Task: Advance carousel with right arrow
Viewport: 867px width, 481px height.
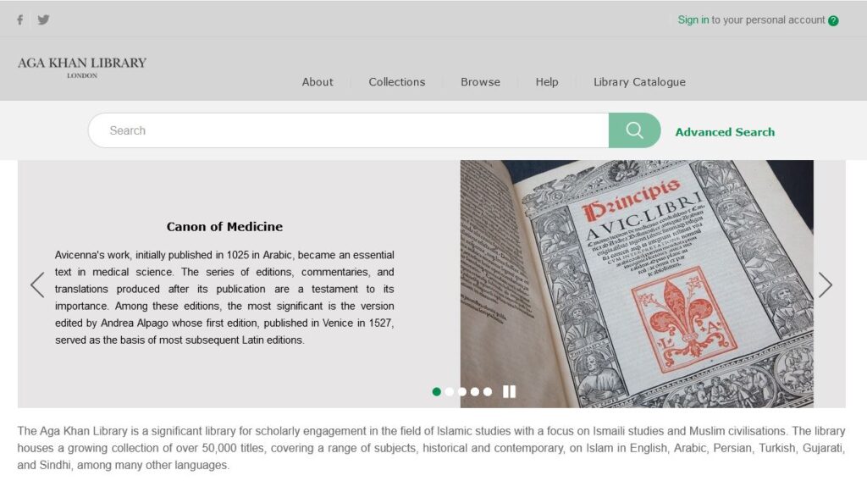Action: (825, 285)
